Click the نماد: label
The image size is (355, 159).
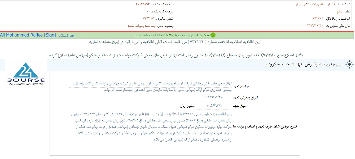click(348, 11)
